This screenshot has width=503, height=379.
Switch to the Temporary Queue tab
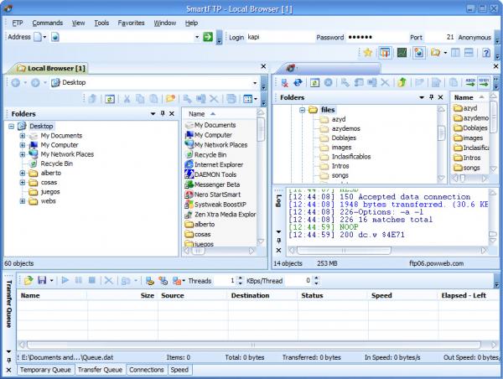(x=45, y=370)
